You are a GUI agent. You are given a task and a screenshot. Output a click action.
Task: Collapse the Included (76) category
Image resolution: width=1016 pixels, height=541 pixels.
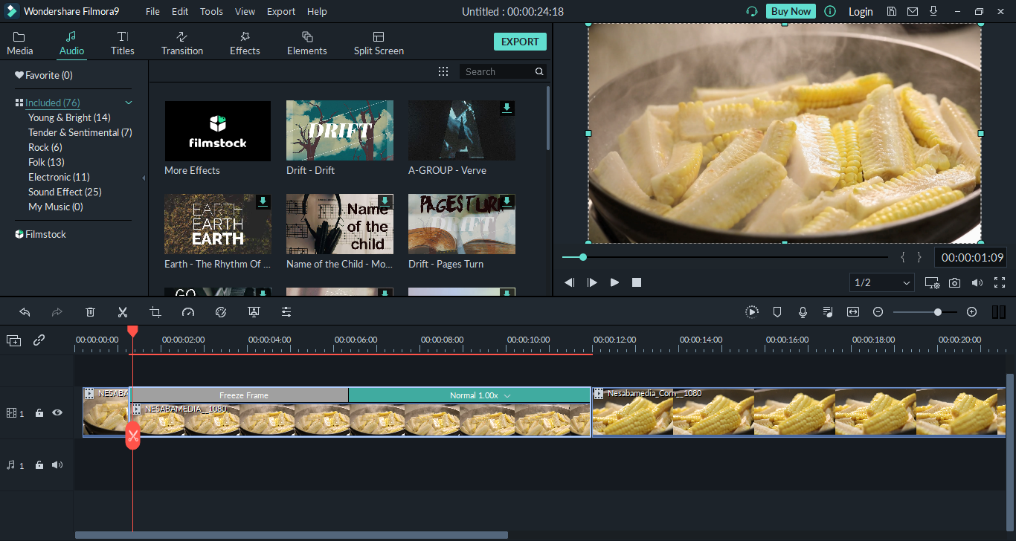click(x=129, y=103)
